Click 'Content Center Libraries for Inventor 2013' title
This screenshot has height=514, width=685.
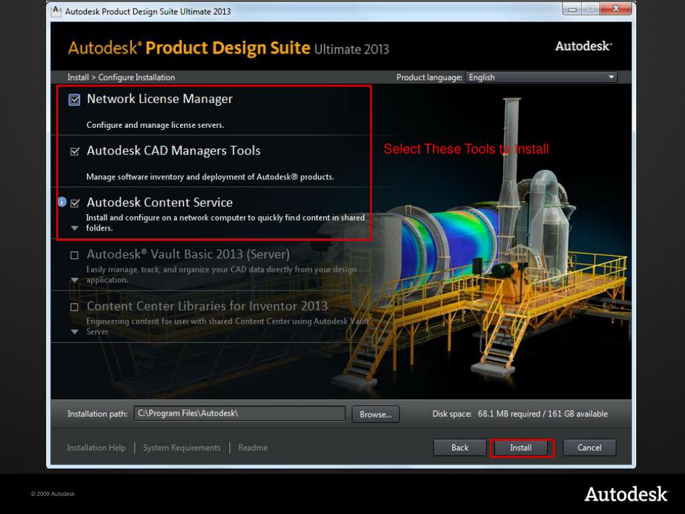(x=207, y=306)
